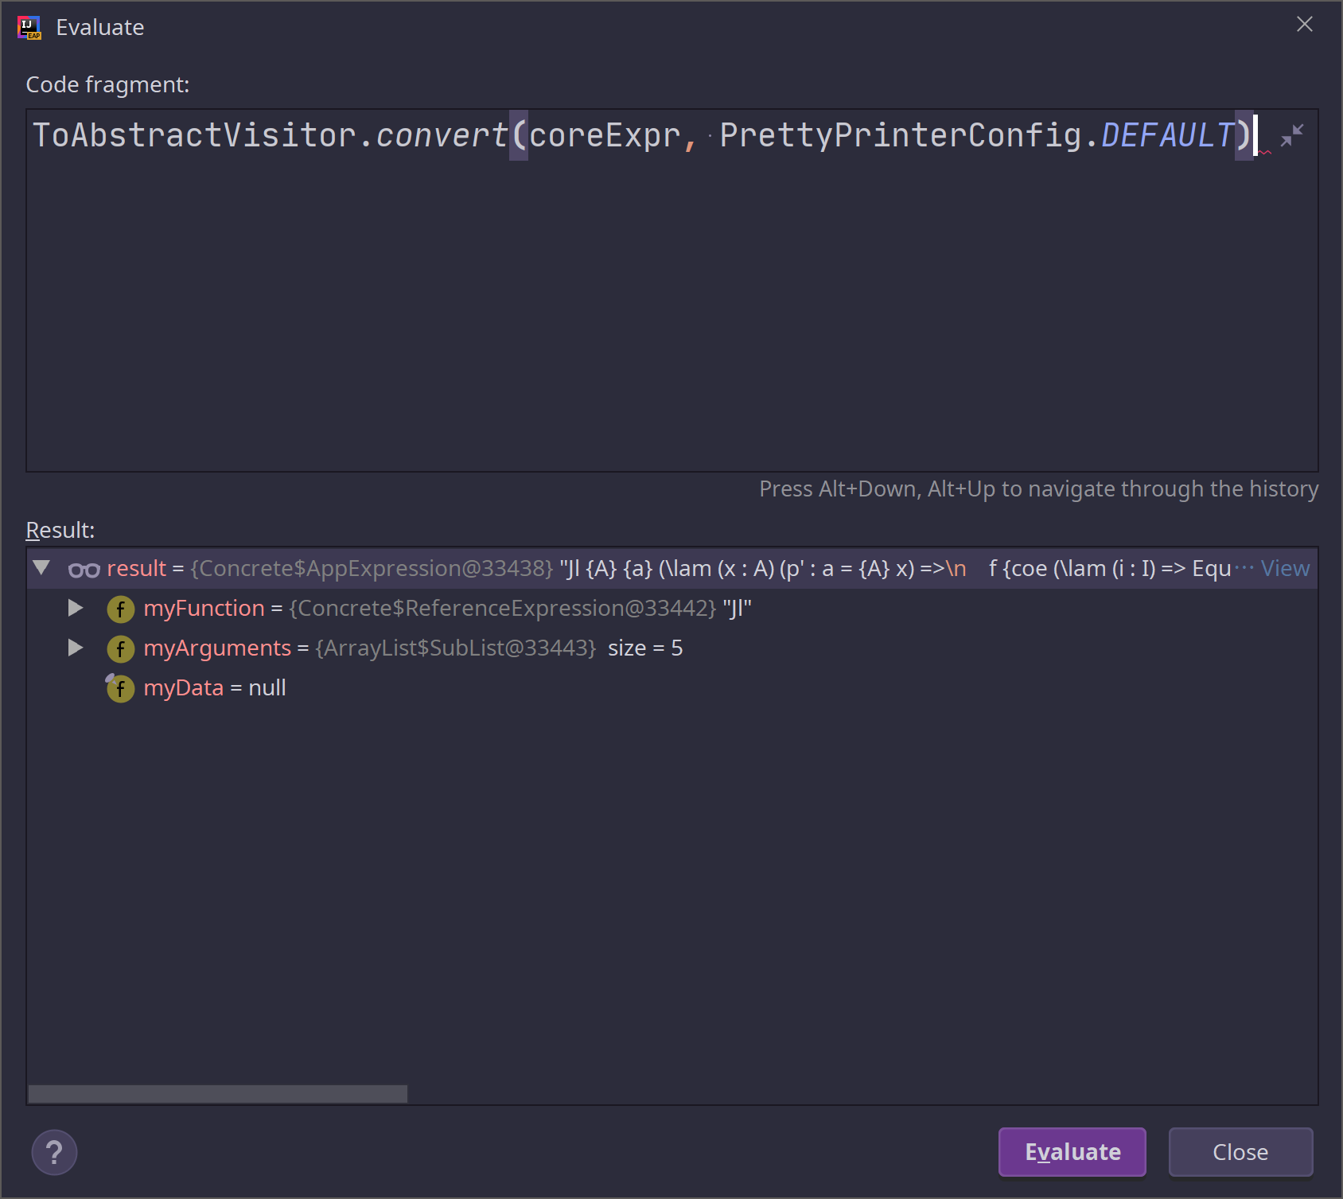This screenshot has width=1343, height=1199.
Task: Open help via the question mark icon
Action: [53, 1152]
